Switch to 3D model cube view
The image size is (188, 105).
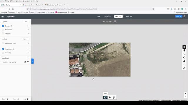point(110,97)
